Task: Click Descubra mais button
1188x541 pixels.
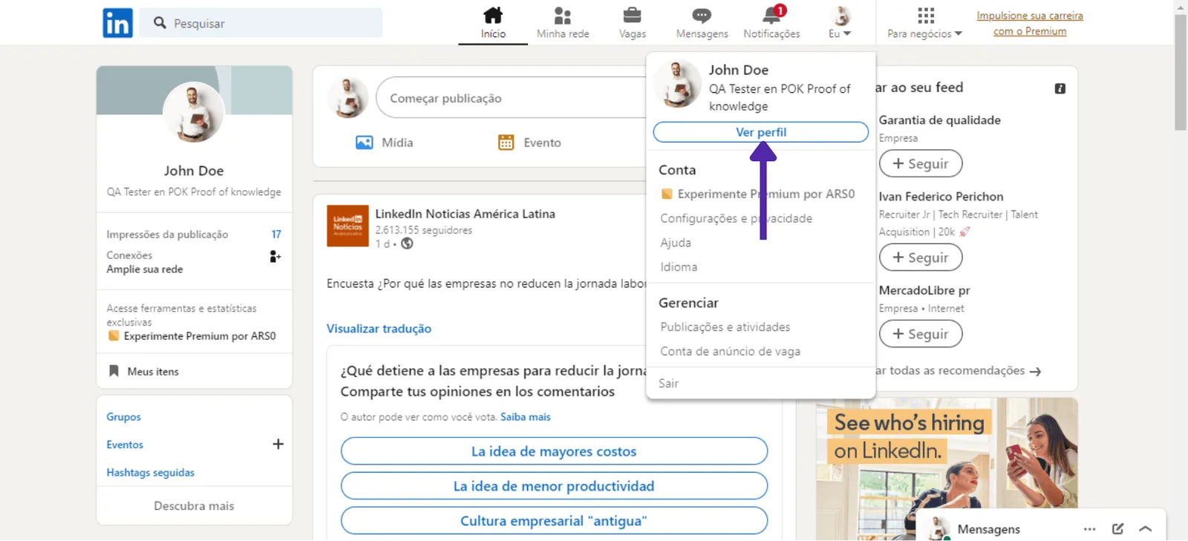Action: click(194, 506)
